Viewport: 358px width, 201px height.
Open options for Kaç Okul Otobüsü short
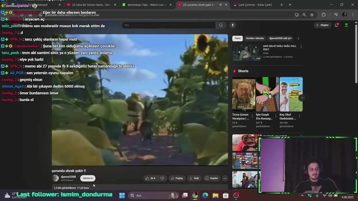tap(300, 116)
